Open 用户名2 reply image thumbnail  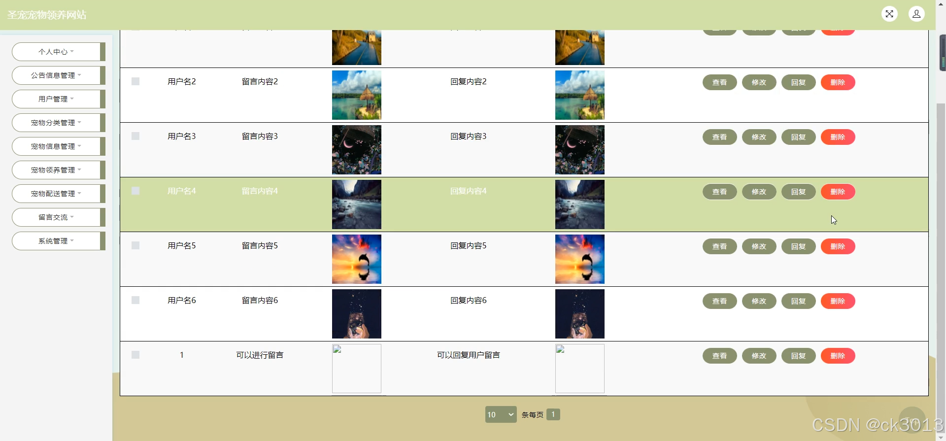pos(580,95)
